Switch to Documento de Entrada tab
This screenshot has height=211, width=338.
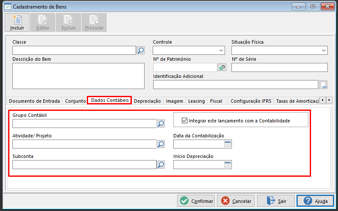coord(35,101)
